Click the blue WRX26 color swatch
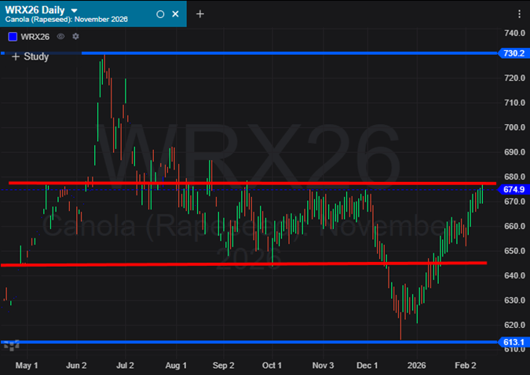The width and height of the screenshot is (530, 375). 13,37
